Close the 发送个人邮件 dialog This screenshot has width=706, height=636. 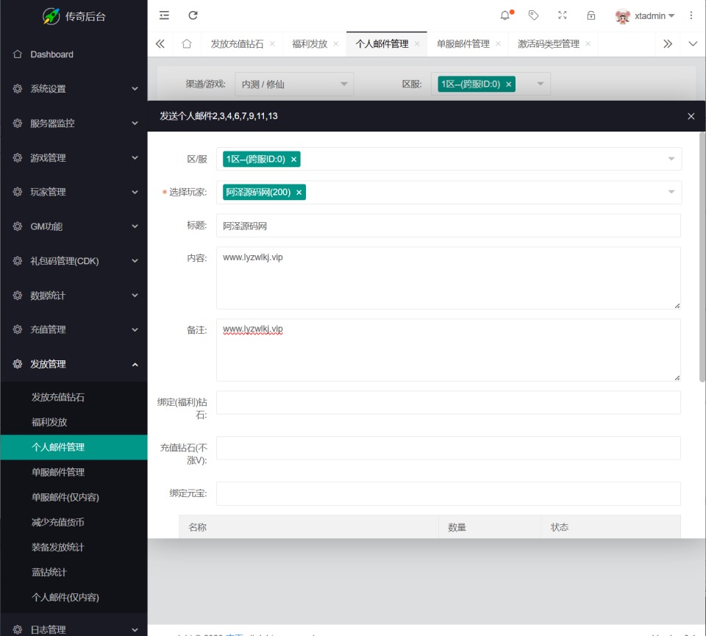coord(691,116)
